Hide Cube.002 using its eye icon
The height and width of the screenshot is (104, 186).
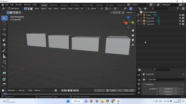click(180, 21)
